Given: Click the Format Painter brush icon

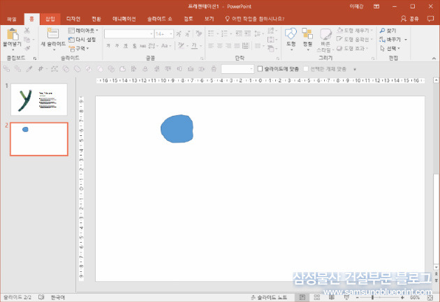Looking at the screenshot, I should coord(27,48).
